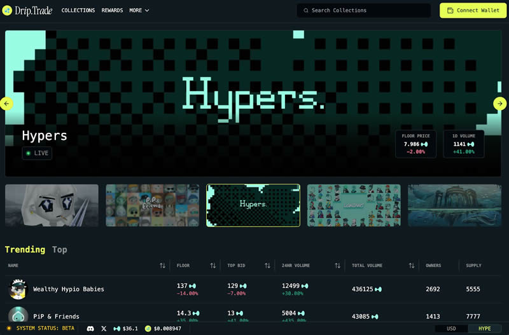Image resolution: width=509 pixels, height=335 pixels.
Task: Switch to the Top tab
Action: [59, 250]
